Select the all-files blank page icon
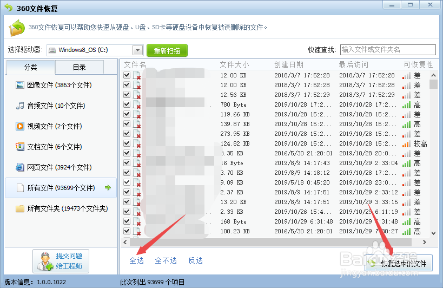 tap(20, 188)
